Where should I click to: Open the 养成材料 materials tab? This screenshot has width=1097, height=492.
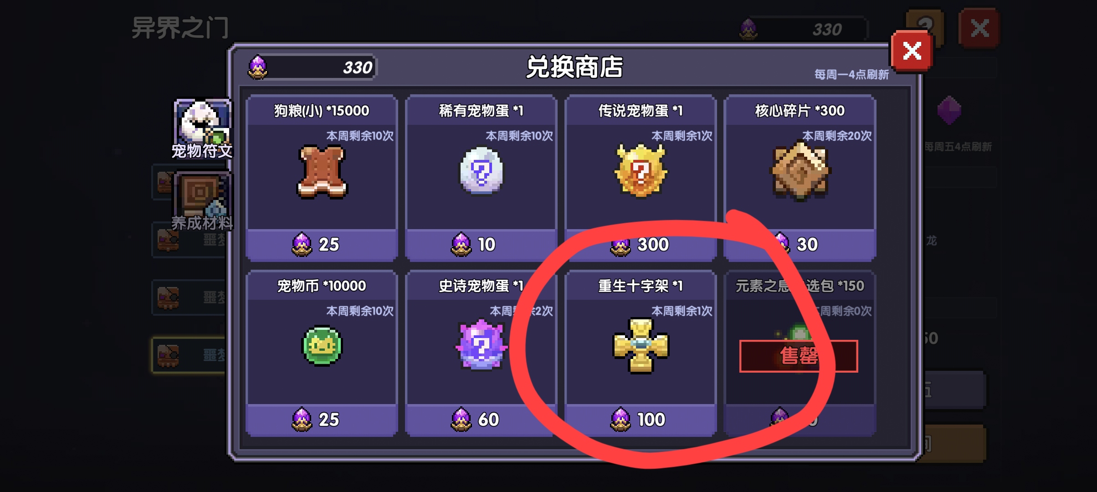click(x=202, y=201)
